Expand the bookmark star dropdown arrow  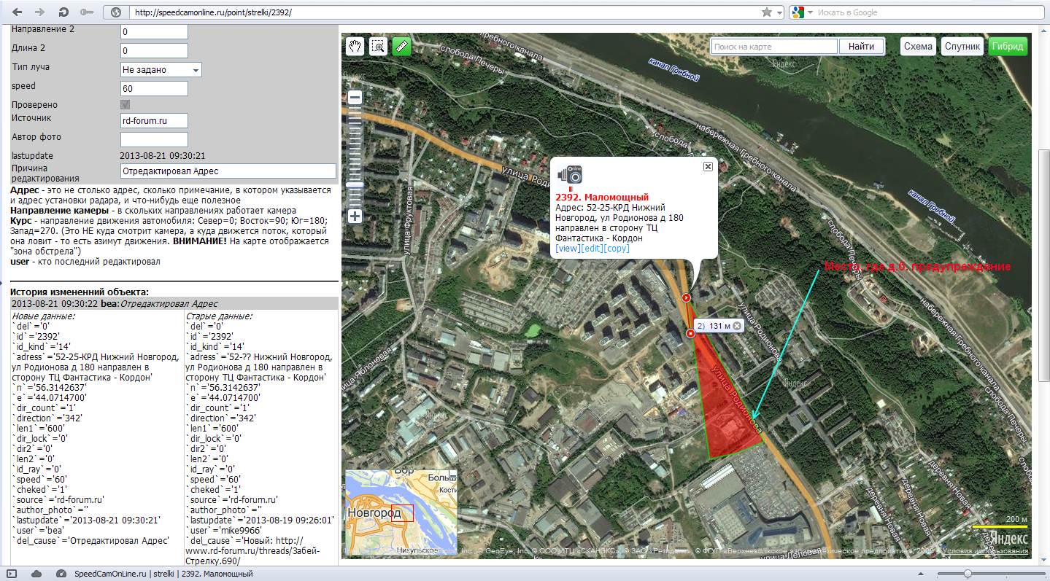point(780,12)
